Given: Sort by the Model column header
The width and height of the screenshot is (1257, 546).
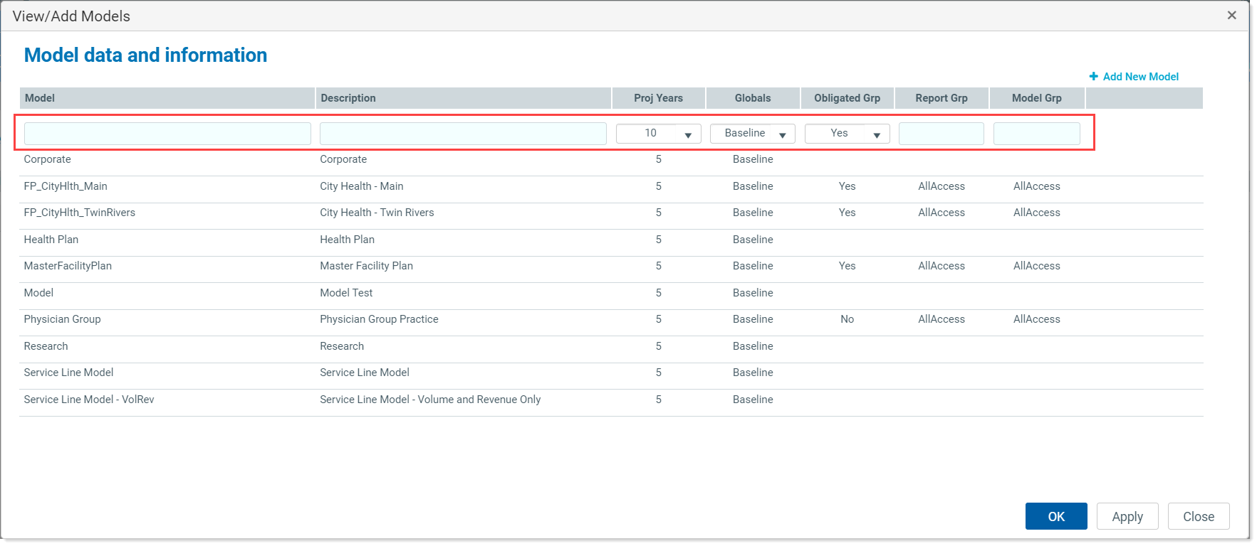Looking at the screenshot, I should tap(40, 98).
